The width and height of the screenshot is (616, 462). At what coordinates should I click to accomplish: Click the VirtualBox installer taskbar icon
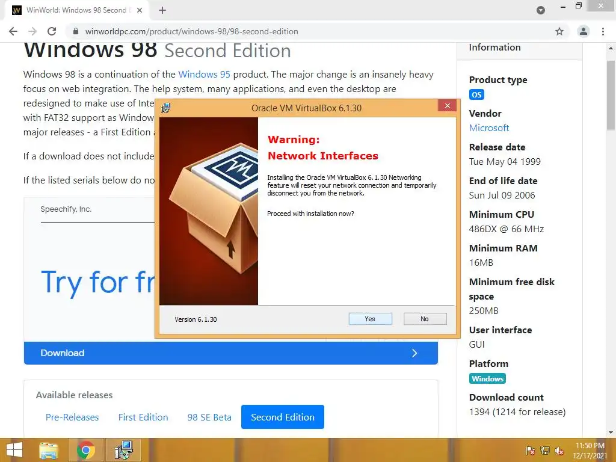click(123, 450)
